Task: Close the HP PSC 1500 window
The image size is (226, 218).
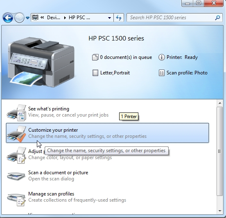Action: pos(214,3)
